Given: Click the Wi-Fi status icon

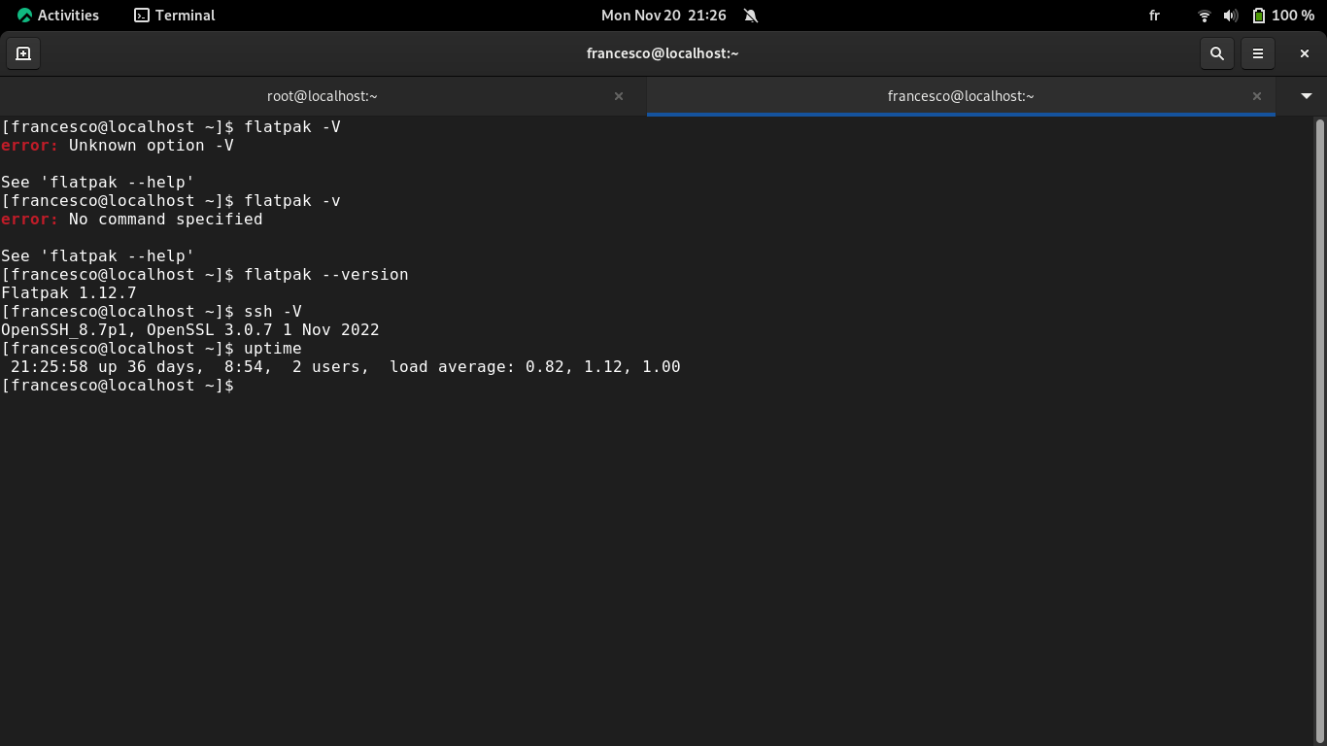Looking at the screenshot, I should (x=1205, y=16).
